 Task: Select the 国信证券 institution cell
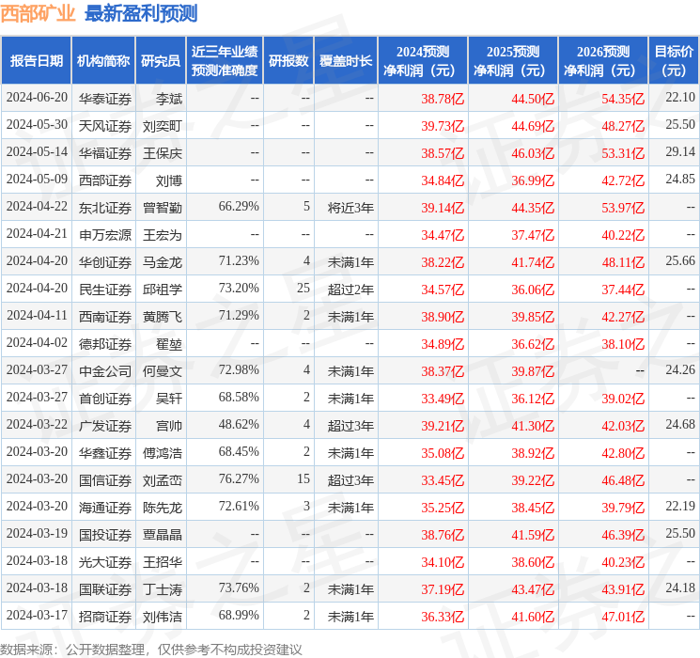tap(105, 479)
